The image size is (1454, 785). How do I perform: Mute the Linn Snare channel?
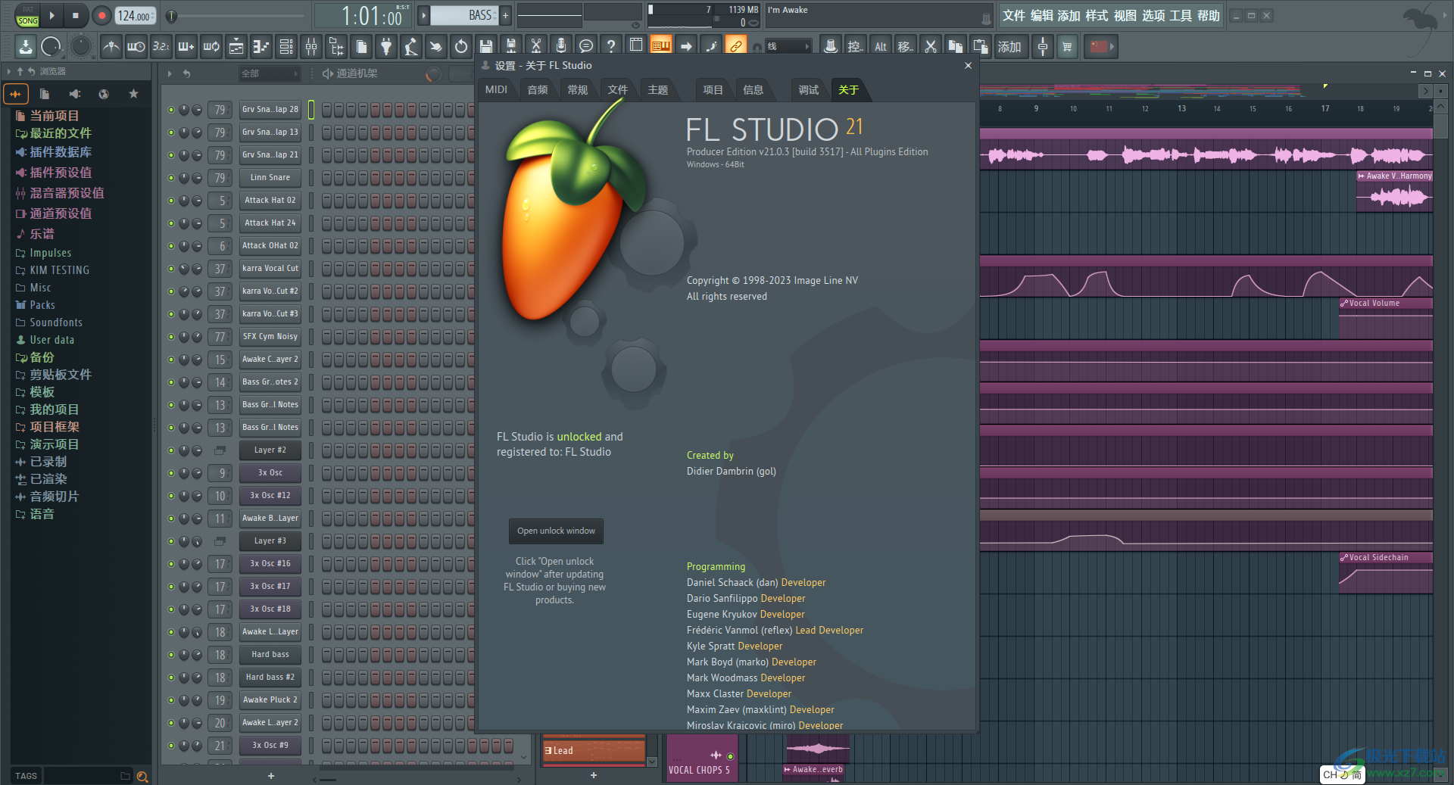(x=171, y=178)
